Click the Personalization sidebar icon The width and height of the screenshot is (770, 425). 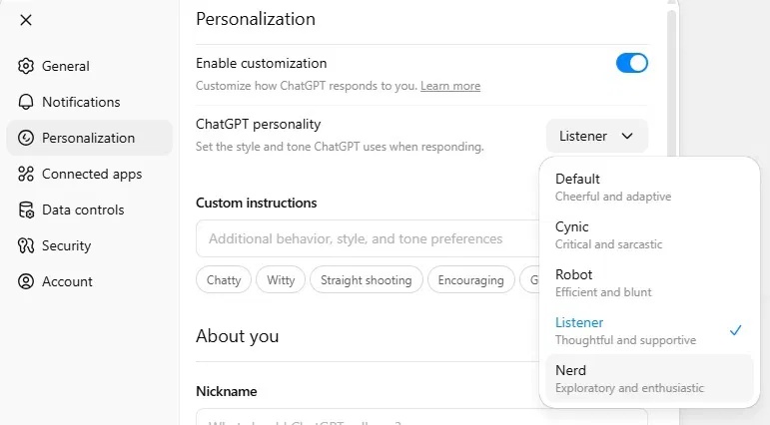point(26,138)
